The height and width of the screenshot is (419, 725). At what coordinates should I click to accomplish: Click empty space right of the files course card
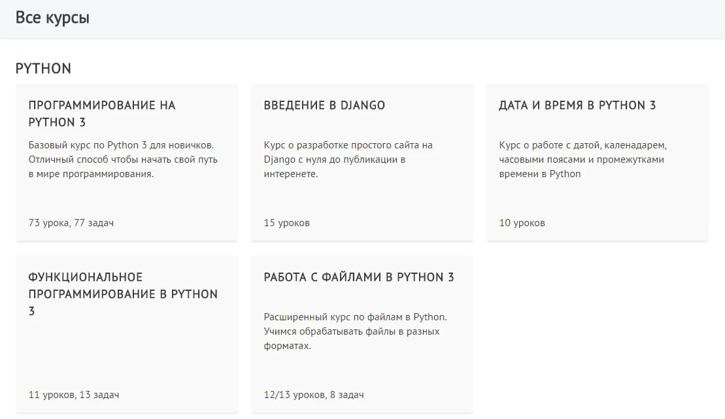tap(596, 333)
